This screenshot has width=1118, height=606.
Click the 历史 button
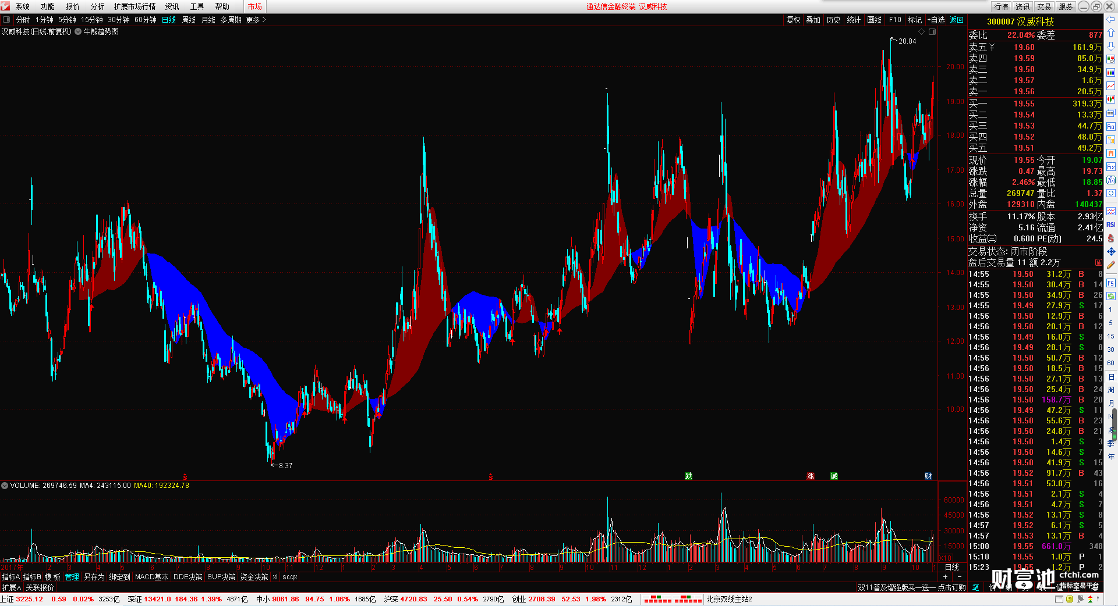coord(833,20)
